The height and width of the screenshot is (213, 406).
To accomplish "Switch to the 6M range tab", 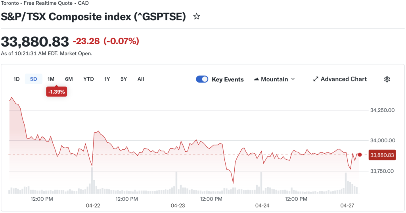I will [69, 79].
